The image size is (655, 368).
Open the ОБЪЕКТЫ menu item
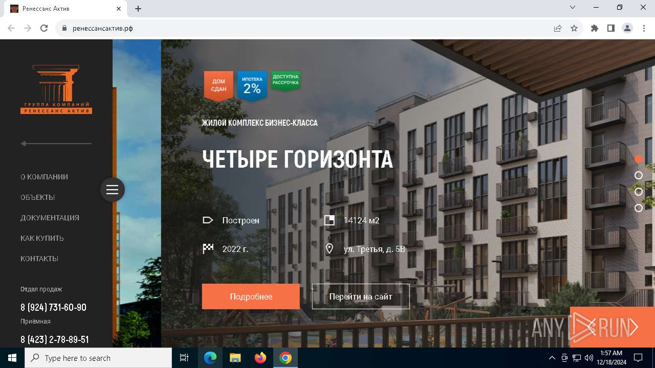(x=37, y=197)
